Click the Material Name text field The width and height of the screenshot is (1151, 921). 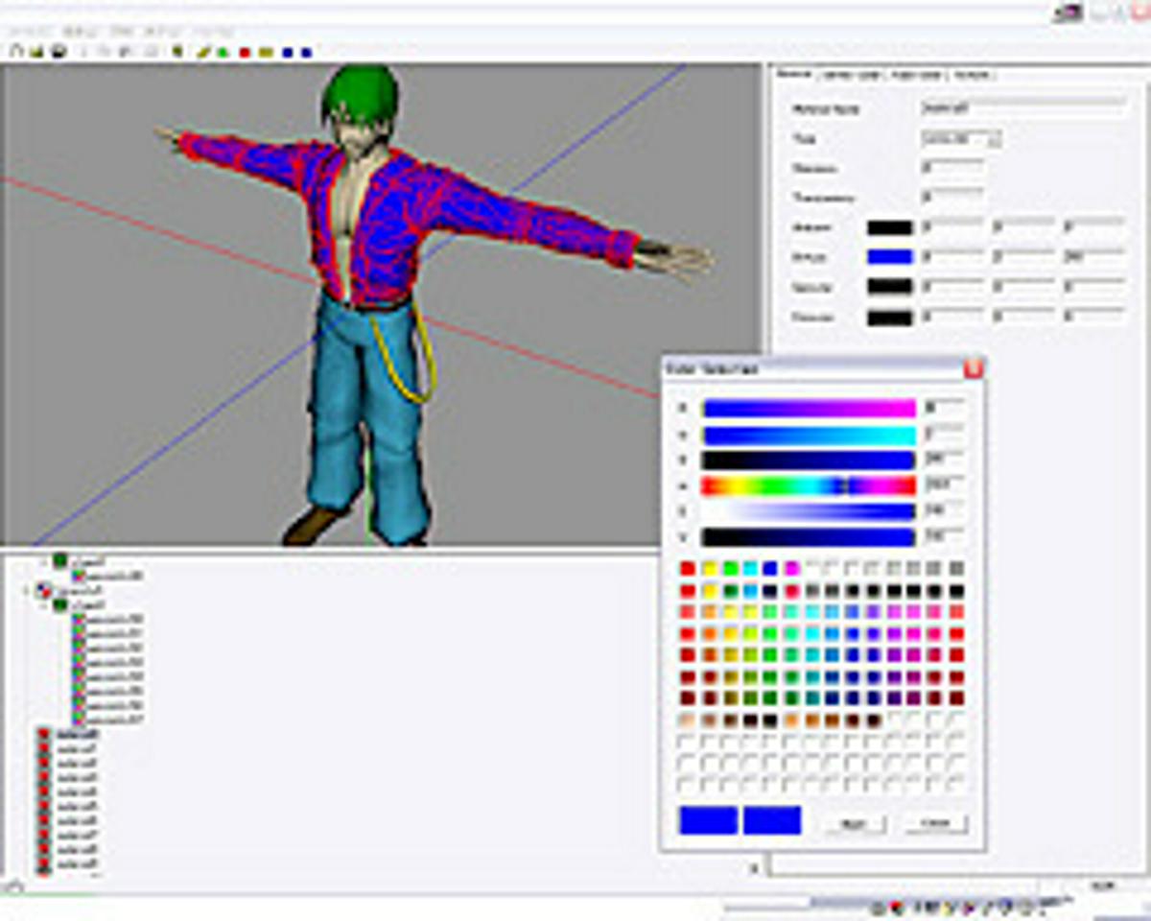pyautogui.click(x=1022, y=109)
